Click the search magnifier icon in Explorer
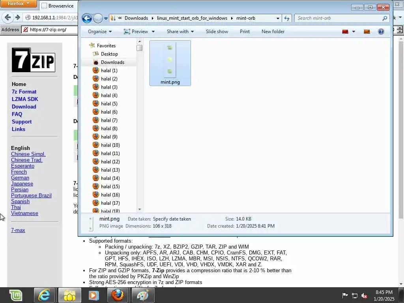 tap(385, 18)
